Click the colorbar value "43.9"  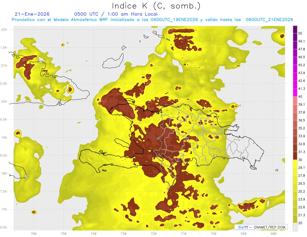tap(301, 73)
